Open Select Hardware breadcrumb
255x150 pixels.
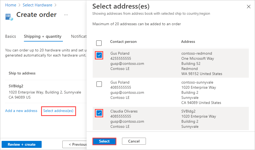37,5
